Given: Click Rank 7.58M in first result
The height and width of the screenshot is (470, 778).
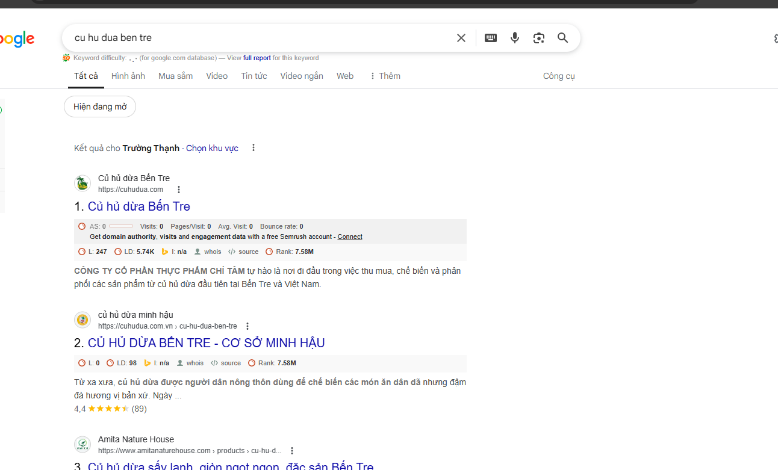Looking at the screenshot, I should (x=290, y=252).
